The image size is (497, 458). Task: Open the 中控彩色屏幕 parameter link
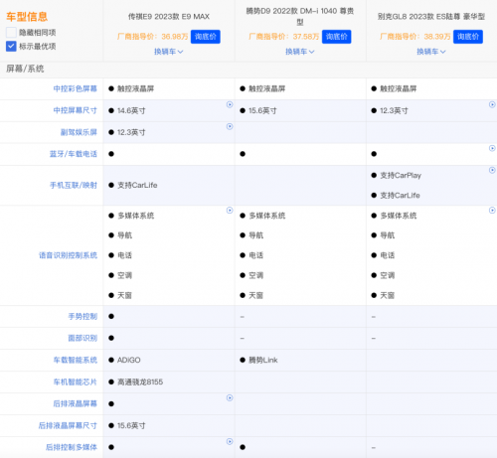pos(76,88)
